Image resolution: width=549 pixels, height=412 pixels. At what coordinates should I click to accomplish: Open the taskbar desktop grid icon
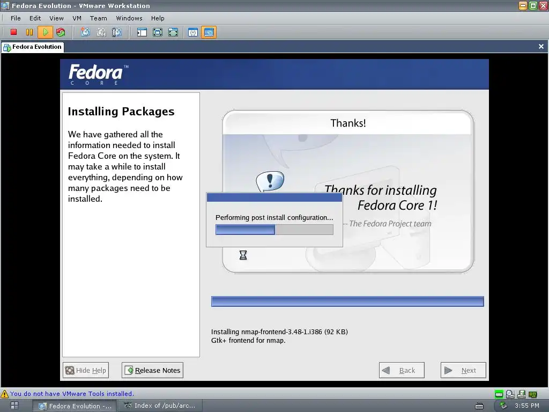click(14, 406)
